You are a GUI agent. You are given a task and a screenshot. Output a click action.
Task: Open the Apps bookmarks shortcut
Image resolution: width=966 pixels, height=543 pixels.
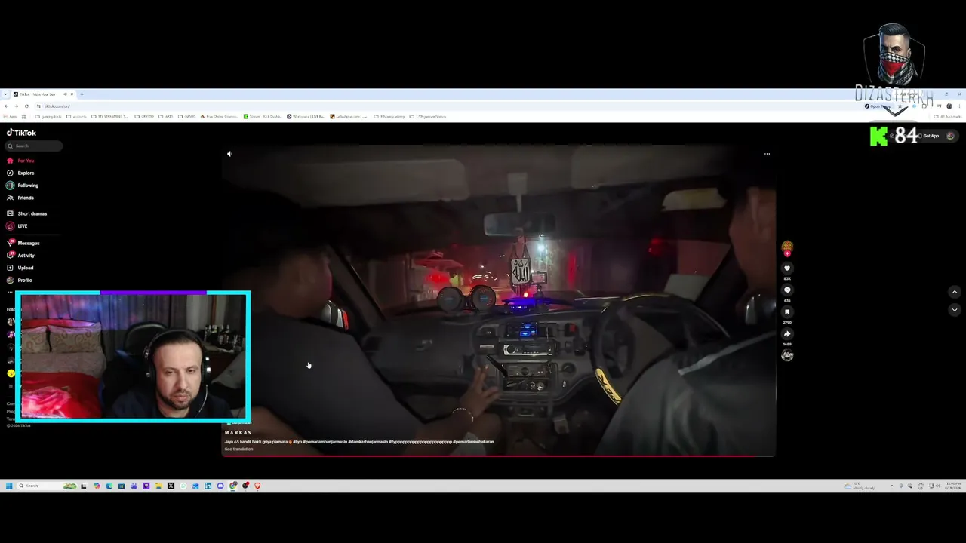coord(9,117)
